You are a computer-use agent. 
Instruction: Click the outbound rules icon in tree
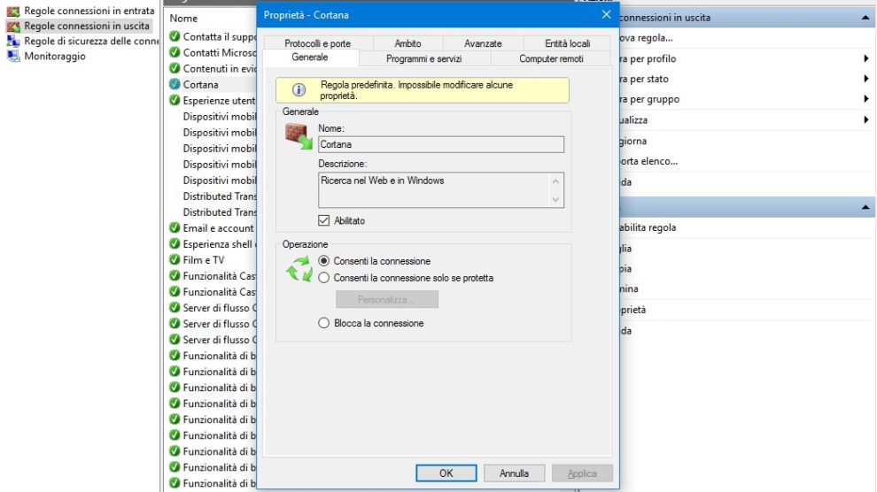13,26
